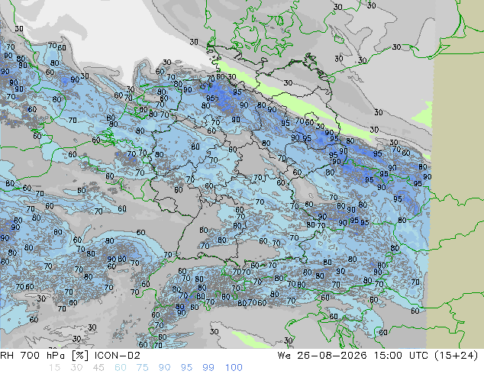Viewport: 484px width, 374px height.
Task: Click the 'RH 700 hPa [%]' title text
Action: point(46,356)
